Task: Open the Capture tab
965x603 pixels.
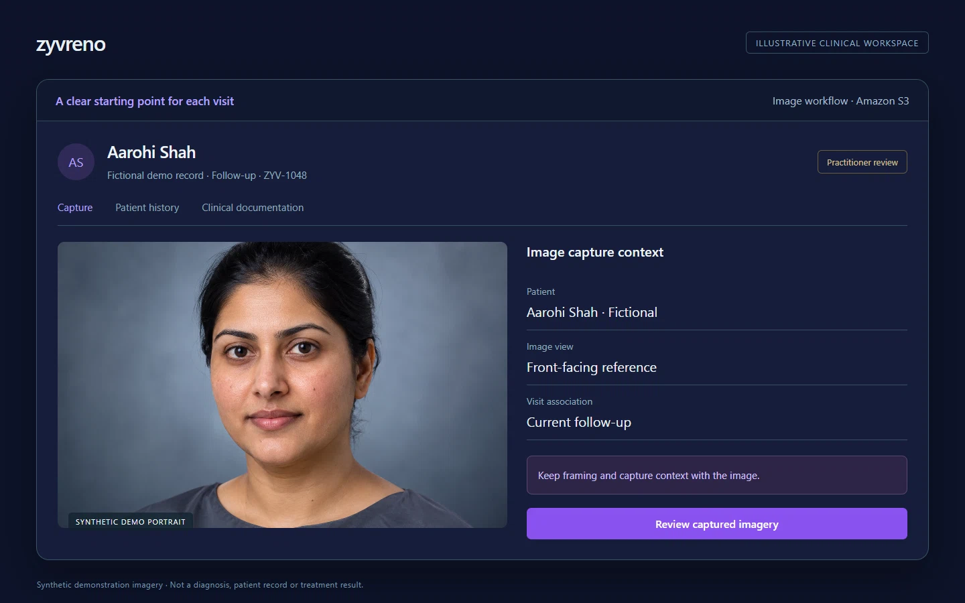Action: click(x=75, y=208)
